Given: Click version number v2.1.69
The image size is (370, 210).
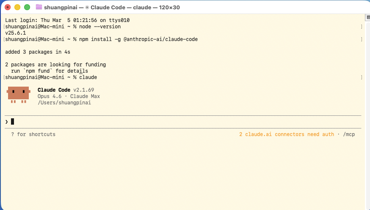Looking at the screenshot, I should tap(83, 90).
